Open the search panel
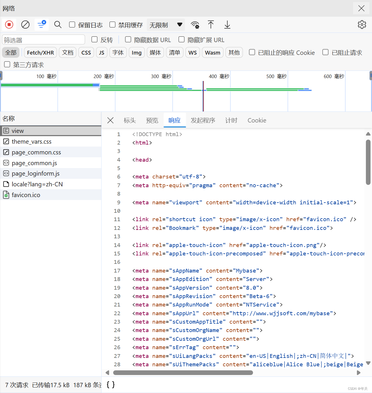 pos(58,25)
